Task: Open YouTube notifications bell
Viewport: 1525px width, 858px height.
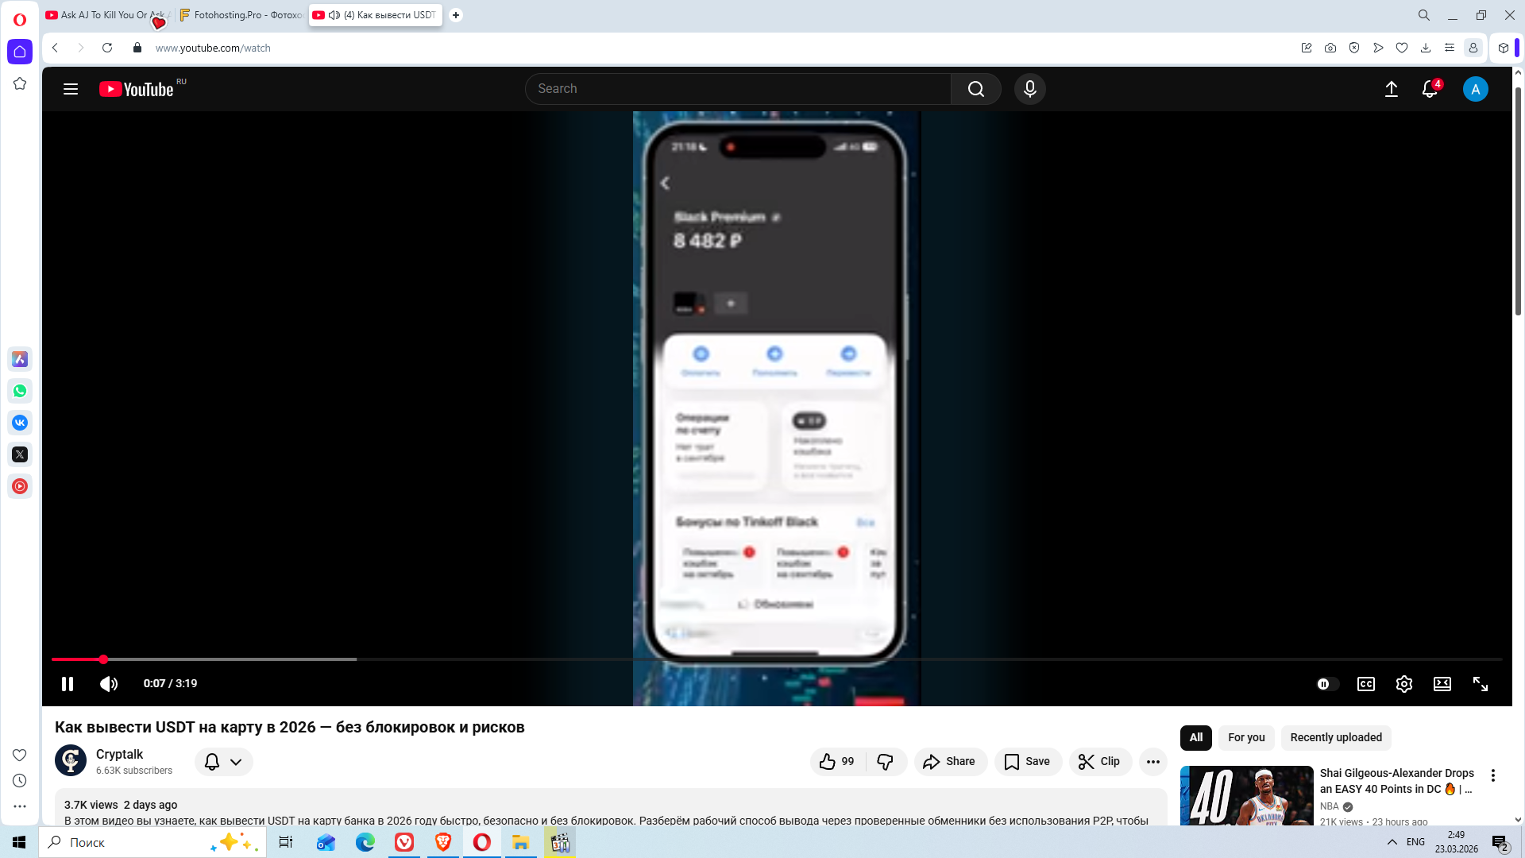Action: point(1429,89)
